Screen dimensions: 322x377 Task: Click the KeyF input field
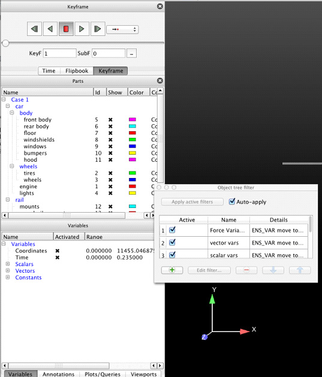click(59, 53)
